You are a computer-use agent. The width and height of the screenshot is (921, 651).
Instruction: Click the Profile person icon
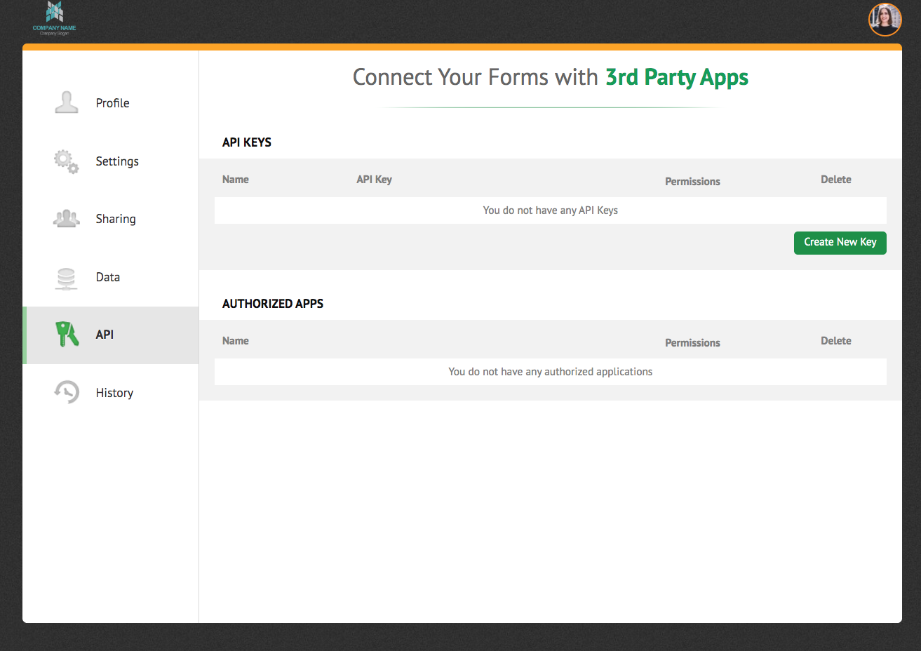click(67, 102)
